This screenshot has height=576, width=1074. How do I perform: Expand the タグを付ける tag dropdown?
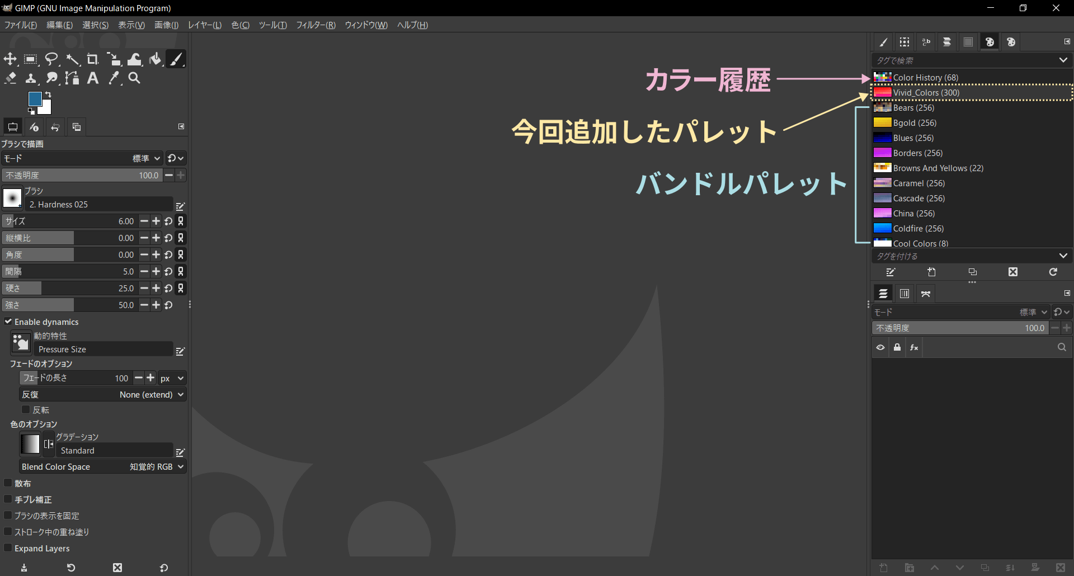(x=1063, y=256)
